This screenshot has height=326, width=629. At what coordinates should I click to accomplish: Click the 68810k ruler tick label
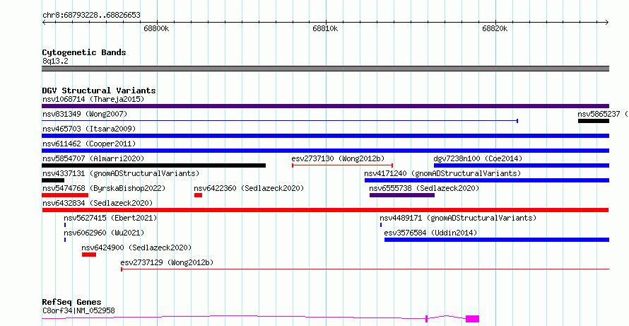(x=325, y=28)
